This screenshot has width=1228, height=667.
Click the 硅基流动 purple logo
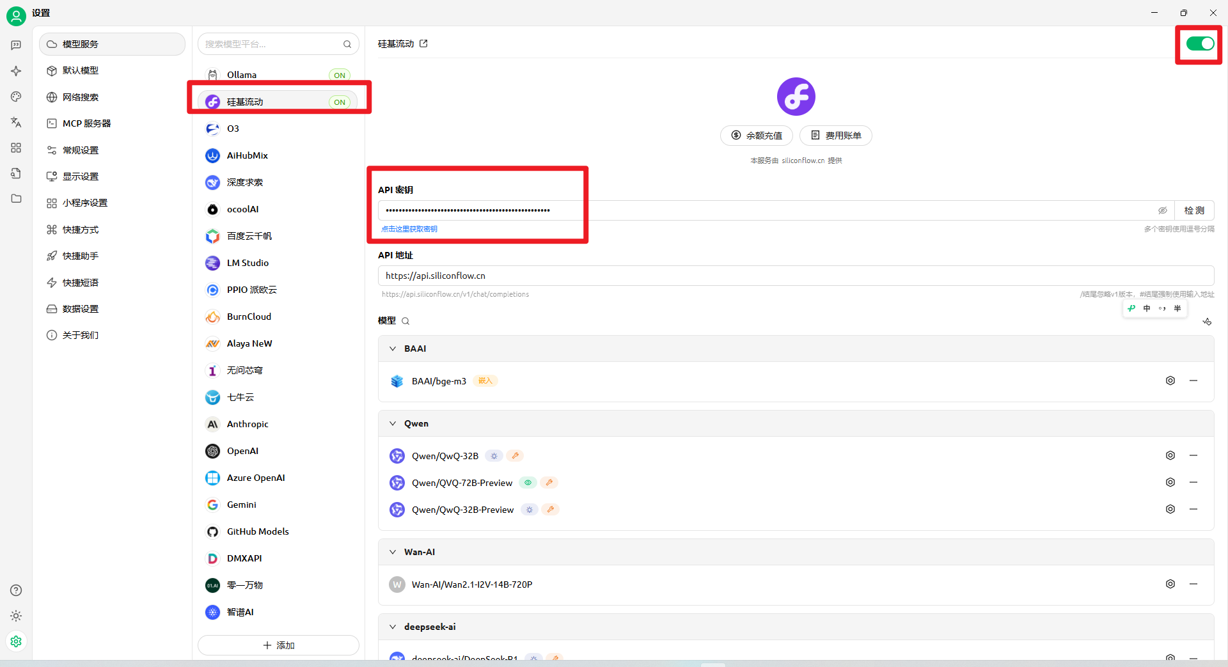tap(796, 97)
